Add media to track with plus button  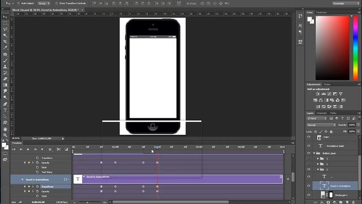[x=288, y=179]
